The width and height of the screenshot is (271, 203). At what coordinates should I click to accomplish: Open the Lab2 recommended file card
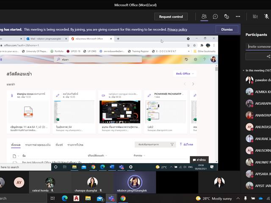pos(166,112)
